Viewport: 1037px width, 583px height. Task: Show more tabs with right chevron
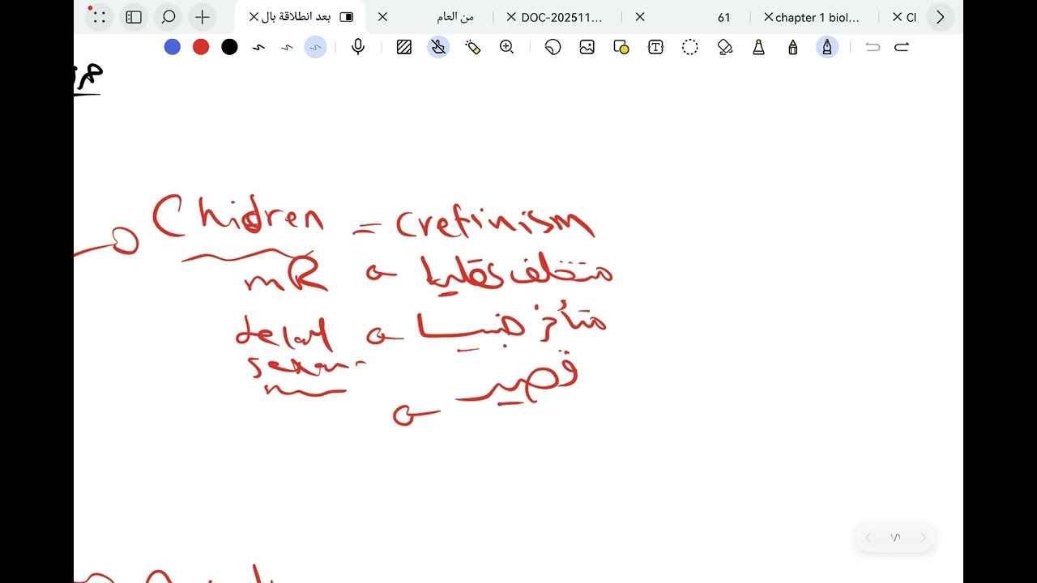pyautogui.click(x=940, y=17)
